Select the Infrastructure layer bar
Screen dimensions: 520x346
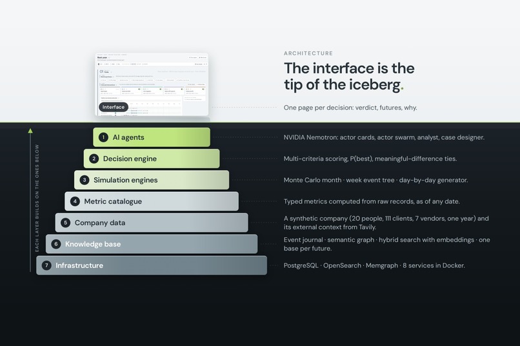(x=152, y=265)
